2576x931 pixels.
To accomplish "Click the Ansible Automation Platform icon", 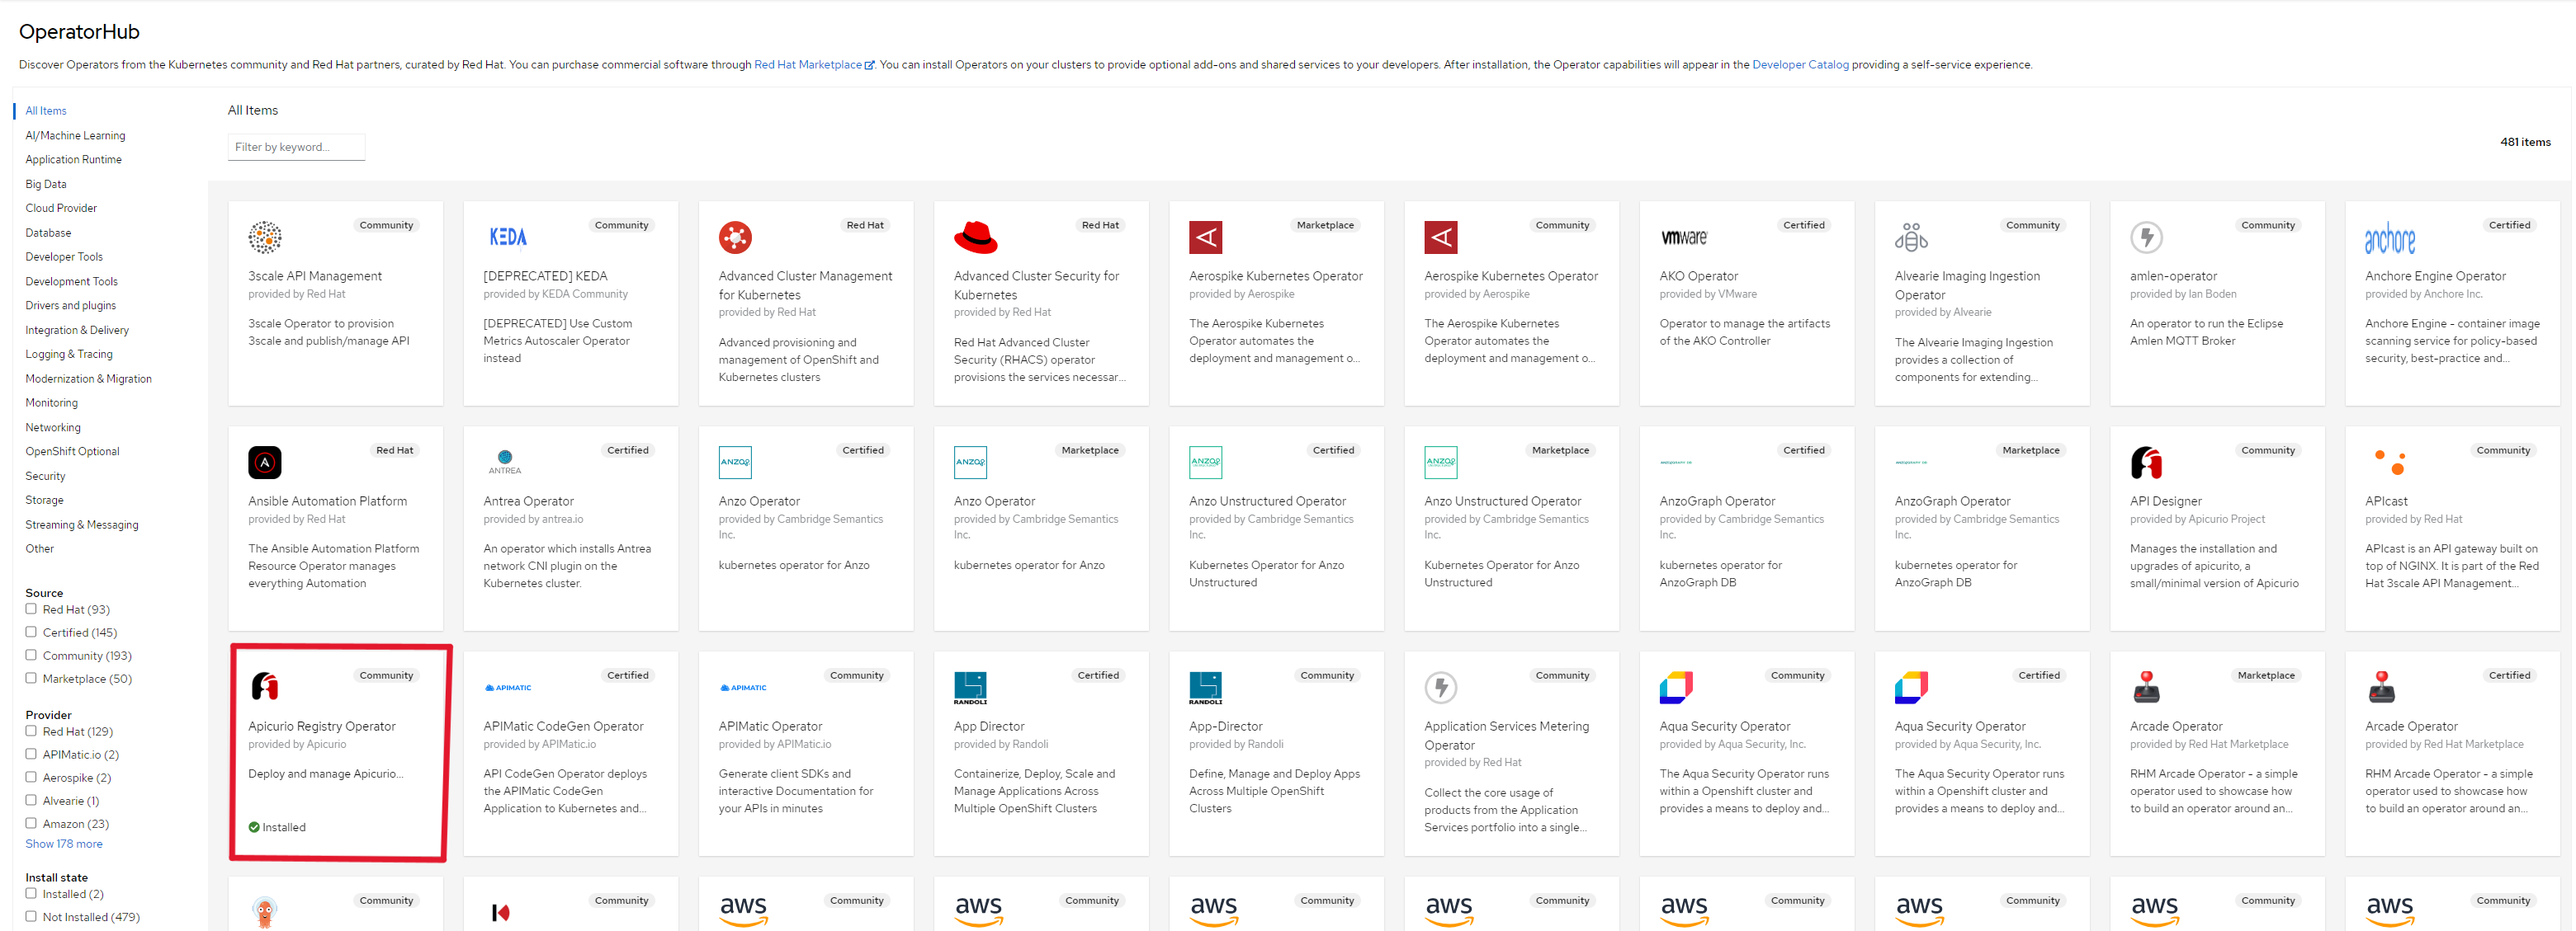I will [x=265, y=463].
